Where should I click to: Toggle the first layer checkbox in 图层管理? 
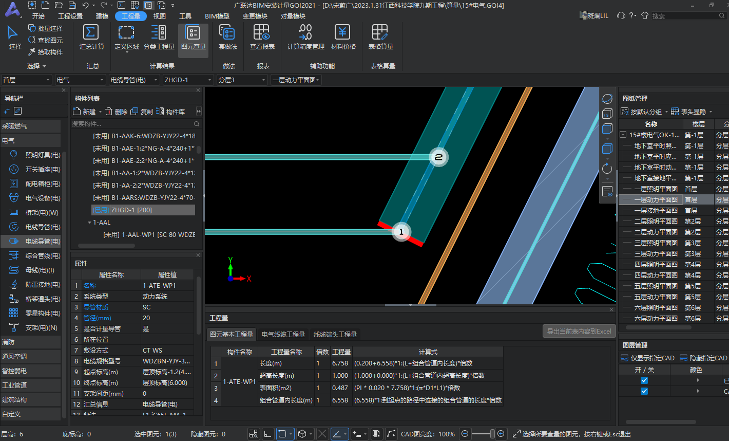644,380
